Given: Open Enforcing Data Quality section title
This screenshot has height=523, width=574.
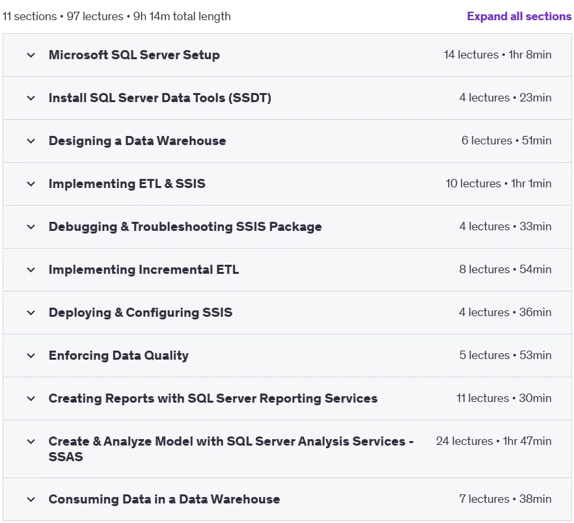Looking at the screenshot, I should [118, 355].
